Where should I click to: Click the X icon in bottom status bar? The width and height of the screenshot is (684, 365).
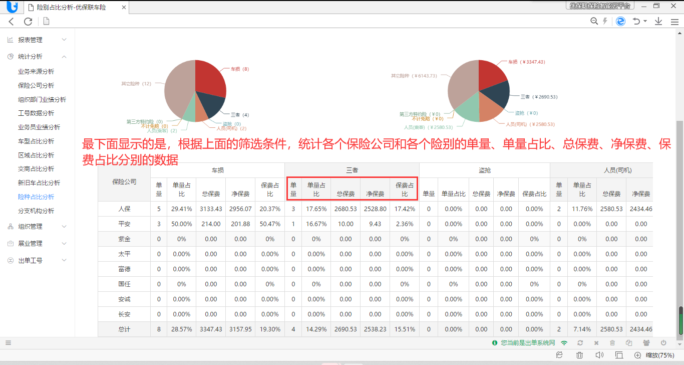point(596,343)
